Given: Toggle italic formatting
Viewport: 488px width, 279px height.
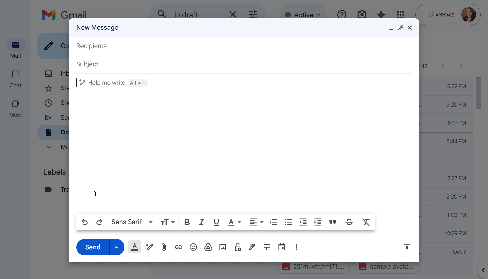Looking at the screenshot, I should (201, 222).
